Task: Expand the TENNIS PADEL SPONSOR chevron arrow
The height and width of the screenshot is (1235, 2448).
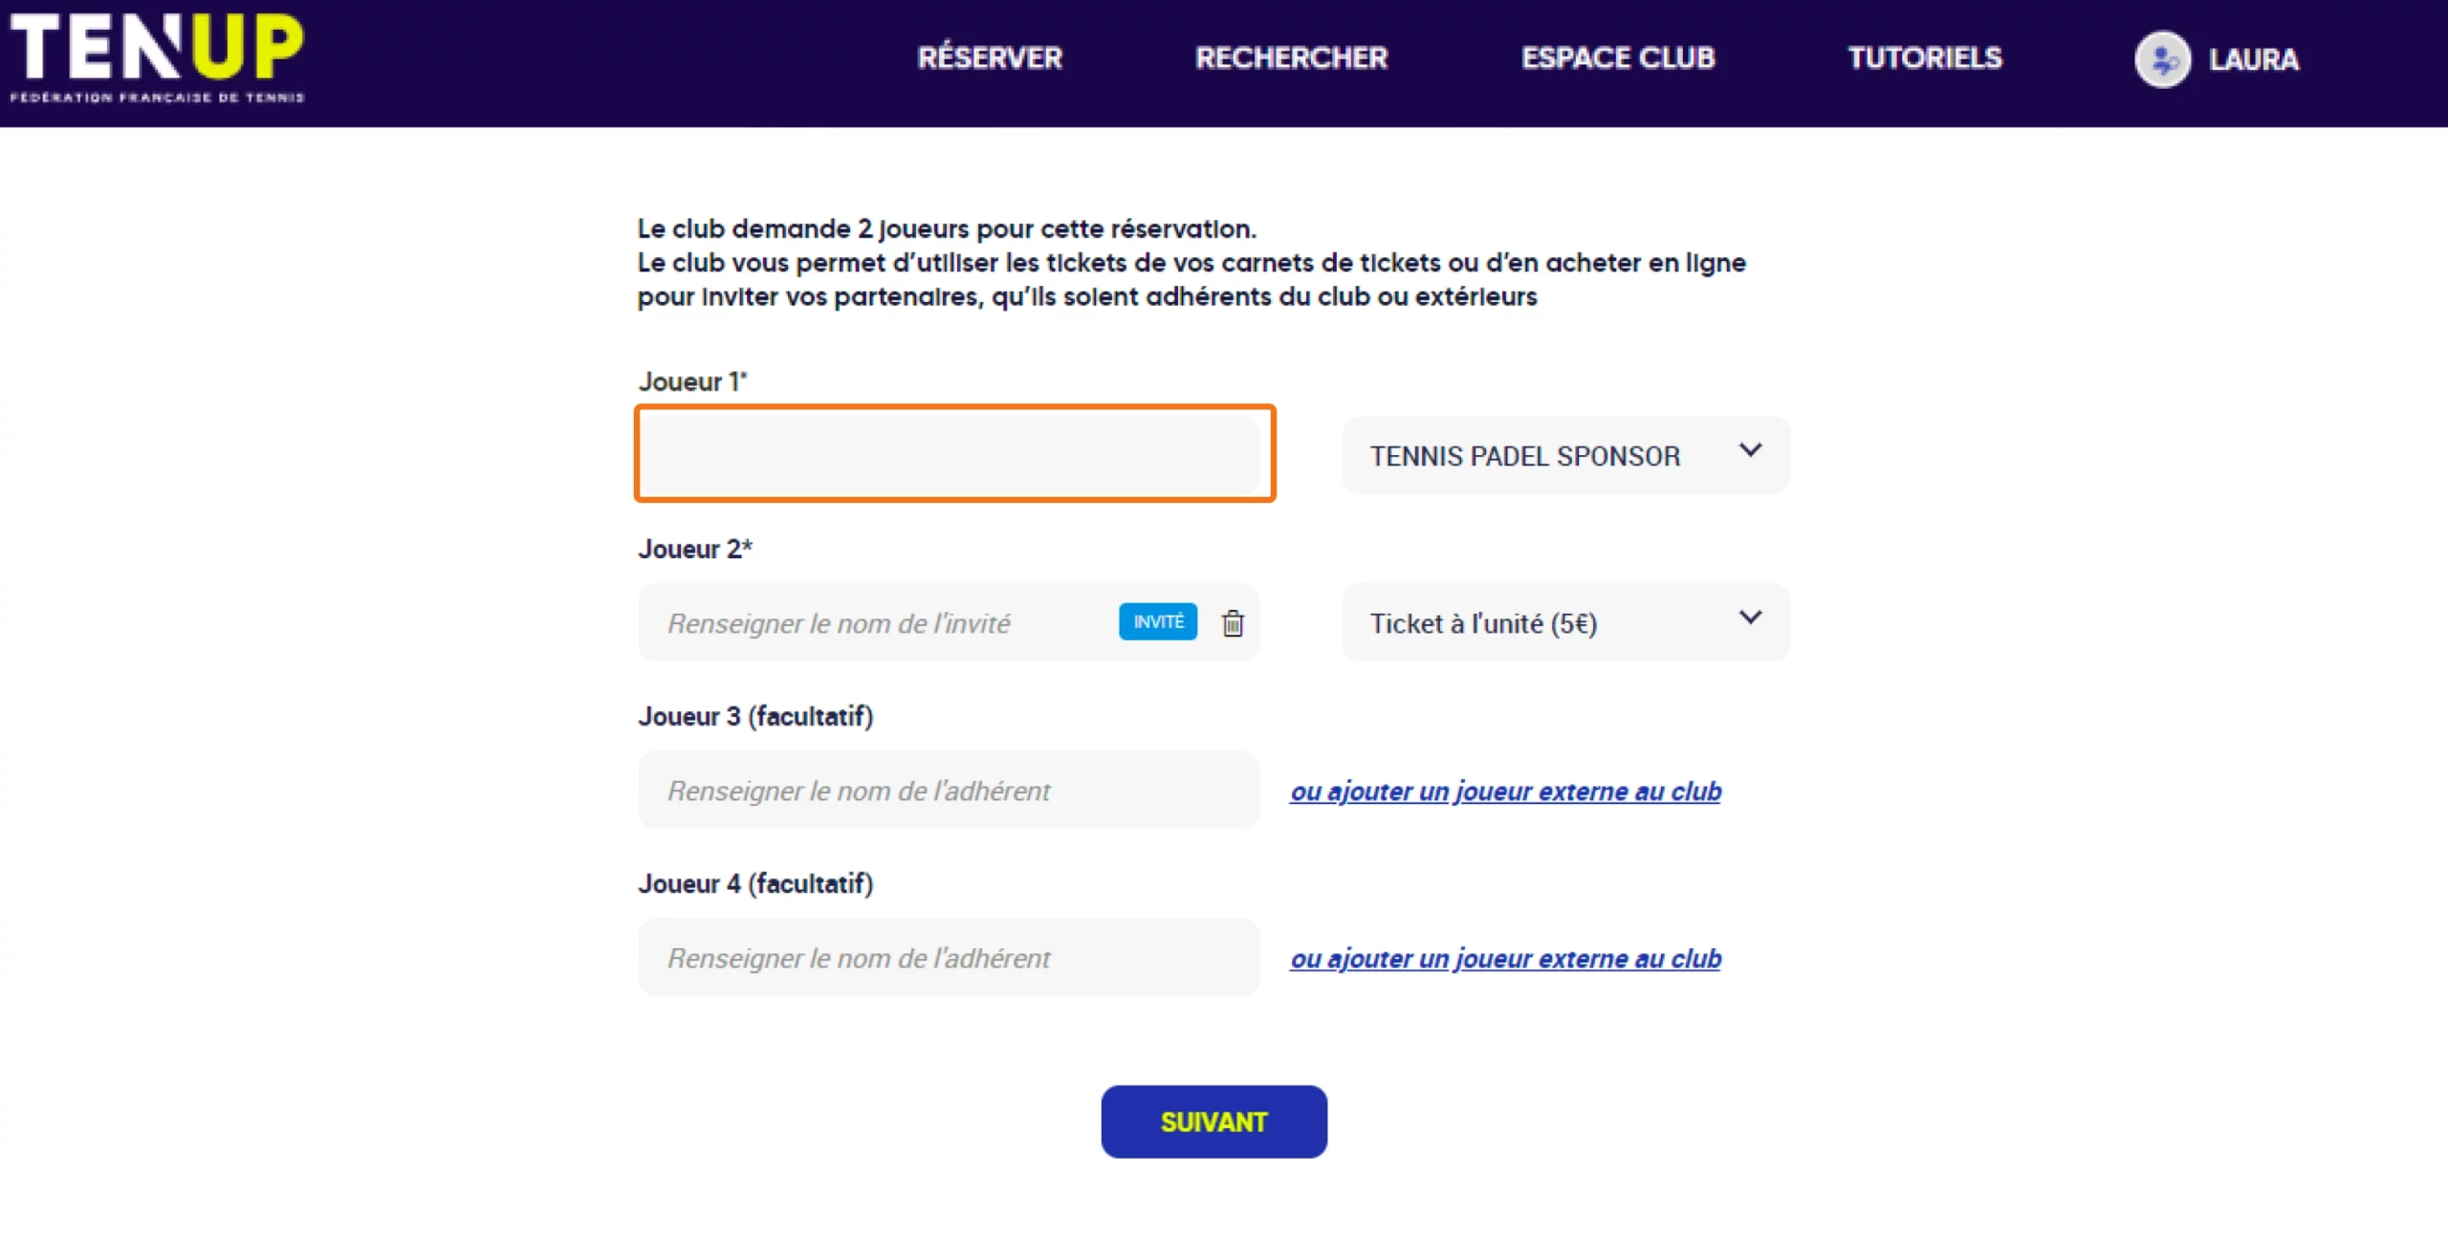Action: point(1750,450)
